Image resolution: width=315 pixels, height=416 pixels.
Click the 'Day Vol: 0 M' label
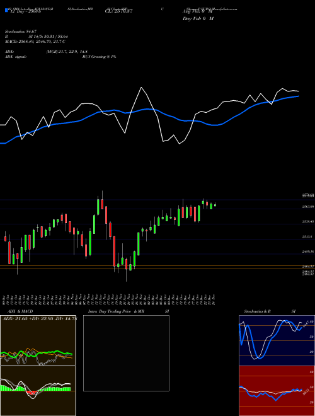pyautogui.click(x=198, y=19)
